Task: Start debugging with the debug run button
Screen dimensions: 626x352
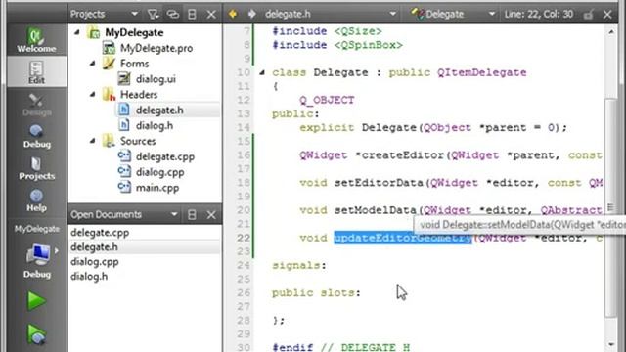Action: (x=36, y=334)
